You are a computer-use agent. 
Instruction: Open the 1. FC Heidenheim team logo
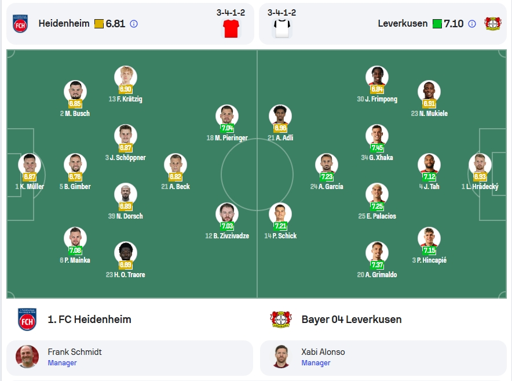click(x=27, y=320)
